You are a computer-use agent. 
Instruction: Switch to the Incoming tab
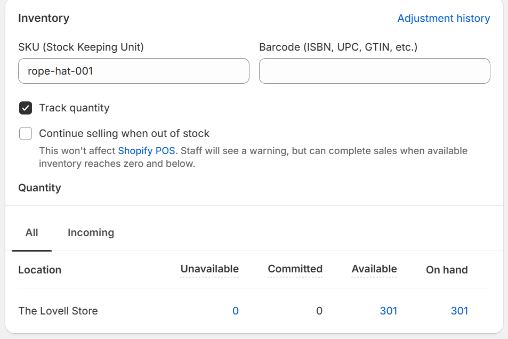[x=91, y=233]
